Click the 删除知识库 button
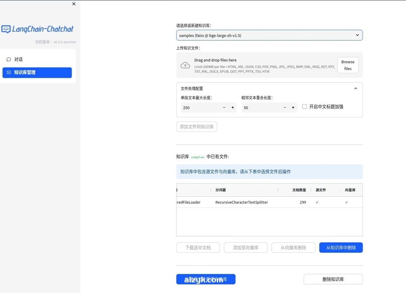Screen dimensions: 406x293 [333, 279]
